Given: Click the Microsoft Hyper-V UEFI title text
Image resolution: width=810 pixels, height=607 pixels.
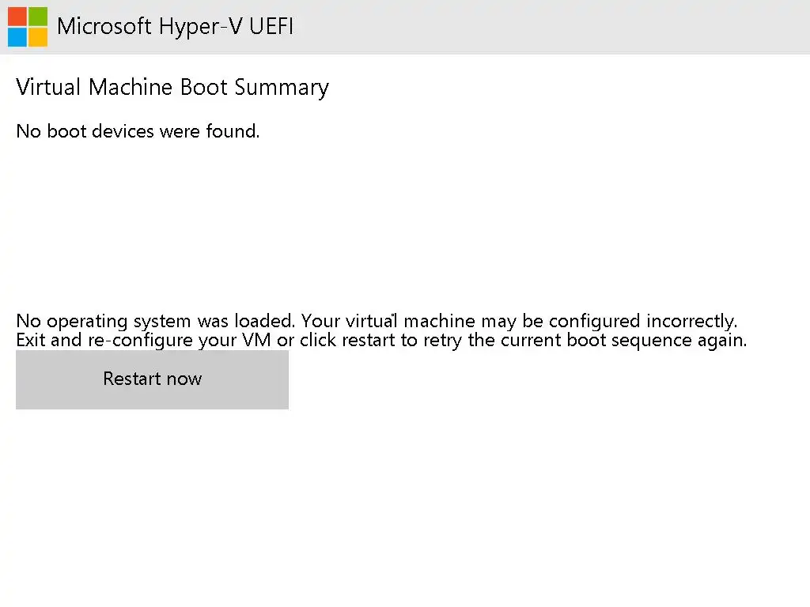Looking at the screenshot, I should [175, 27].
